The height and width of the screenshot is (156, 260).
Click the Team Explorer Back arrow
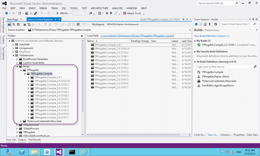(196, 24)
